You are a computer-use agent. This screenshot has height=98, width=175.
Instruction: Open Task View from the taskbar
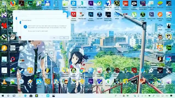point(14,96)
